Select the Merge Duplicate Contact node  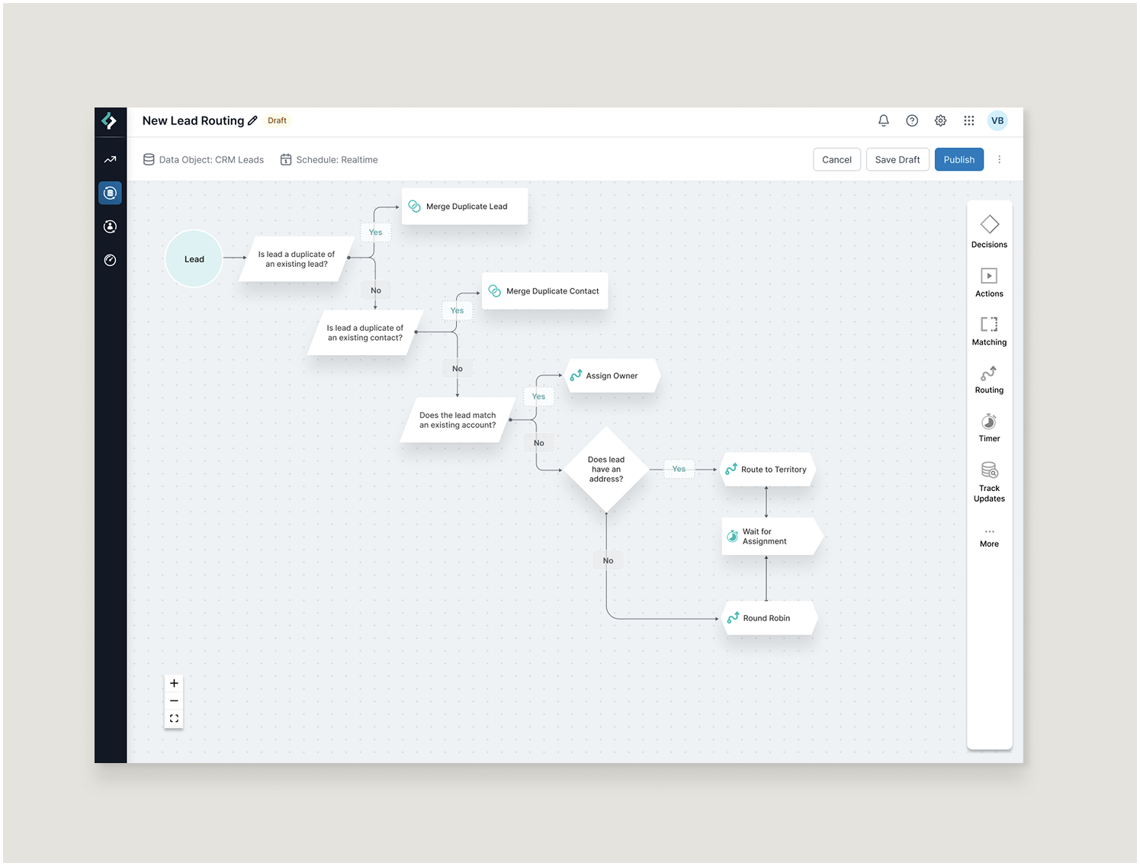(x=544, y=290)
